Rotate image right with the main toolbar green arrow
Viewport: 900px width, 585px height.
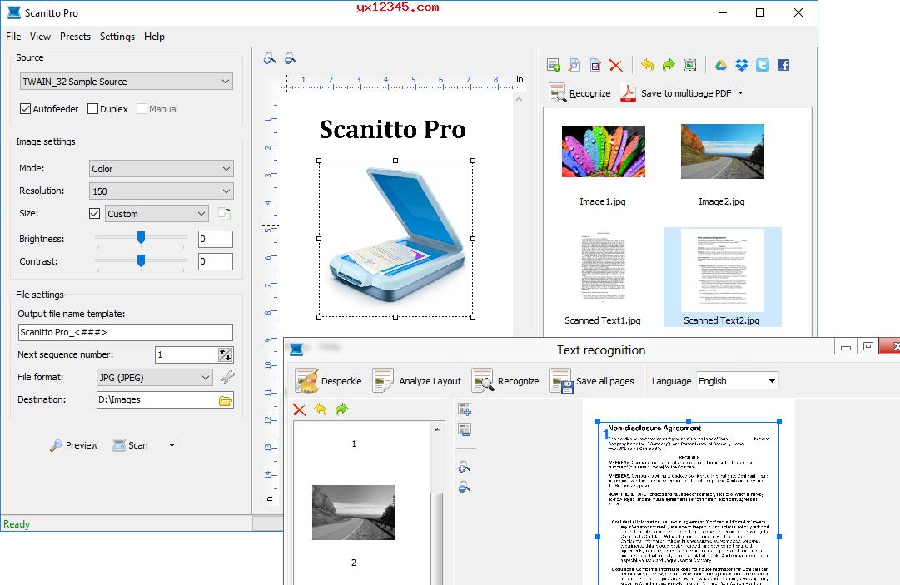point(669,65)
